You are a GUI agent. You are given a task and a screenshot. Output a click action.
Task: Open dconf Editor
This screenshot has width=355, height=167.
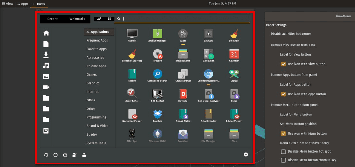click(132, 96)
